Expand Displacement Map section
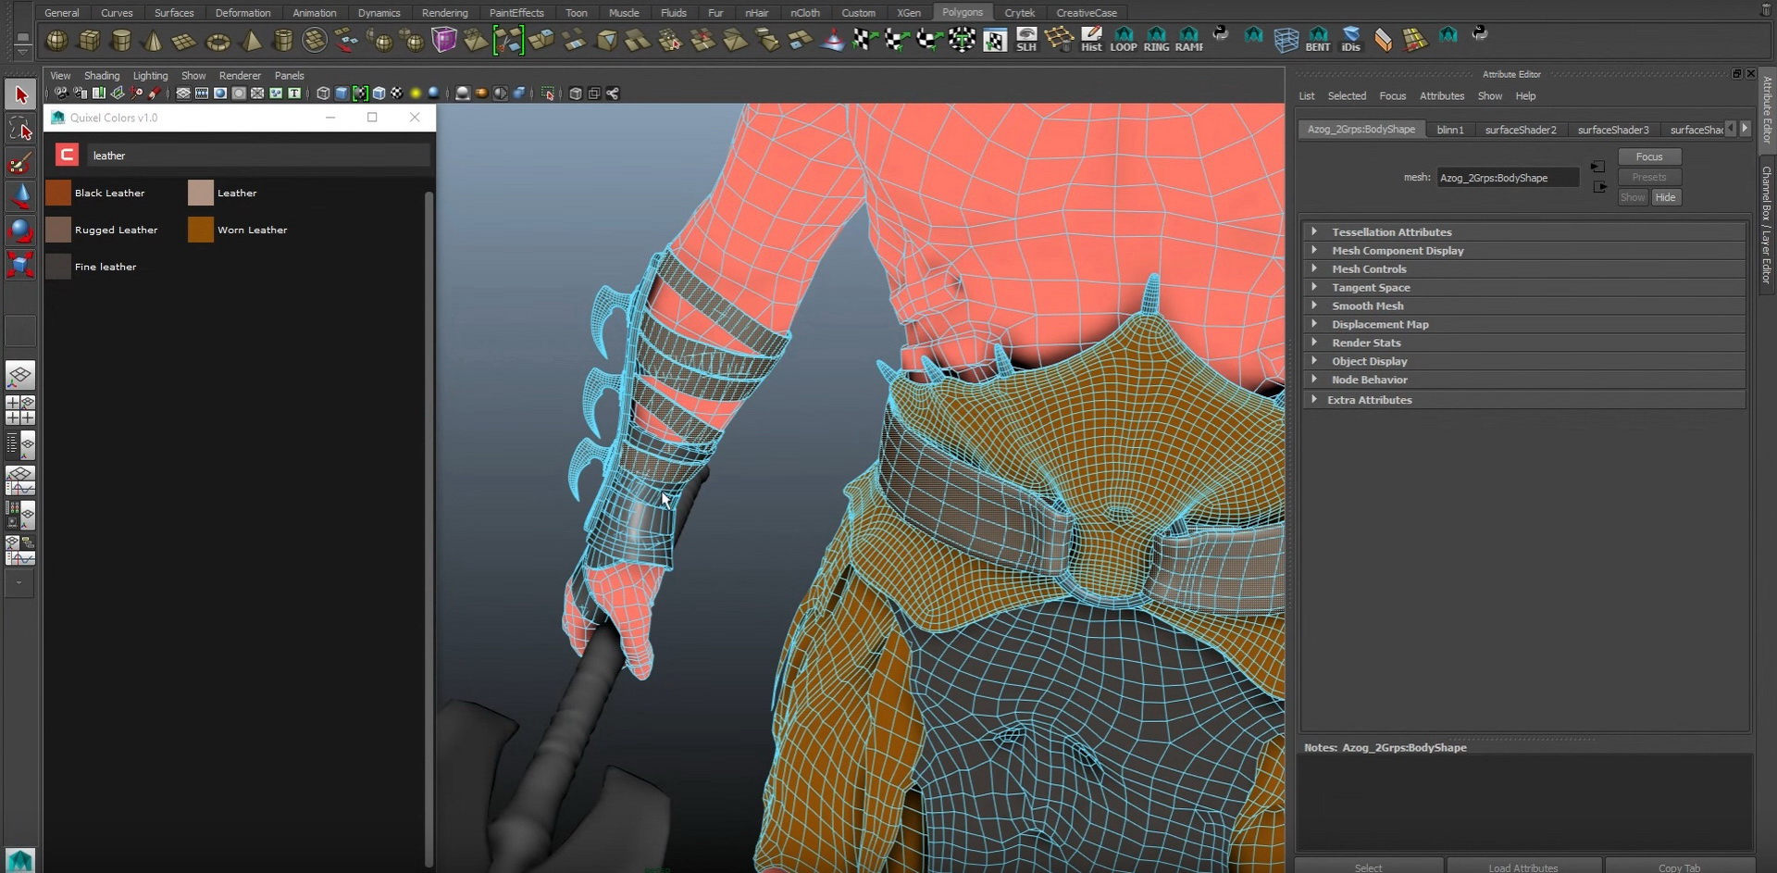The height and width of the screenshot is (873, 1777). point(1523,324)
